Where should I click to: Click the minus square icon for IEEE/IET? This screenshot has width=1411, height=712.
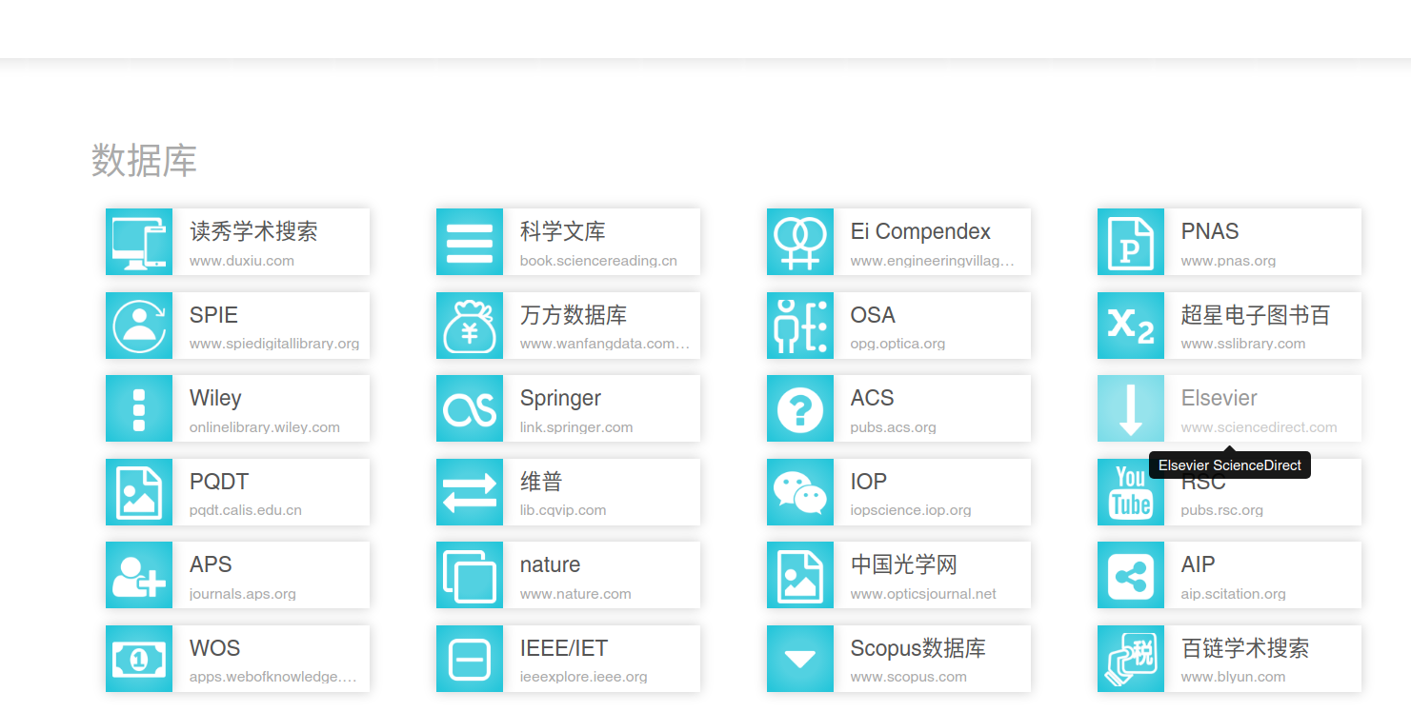[x=470, y=659]
